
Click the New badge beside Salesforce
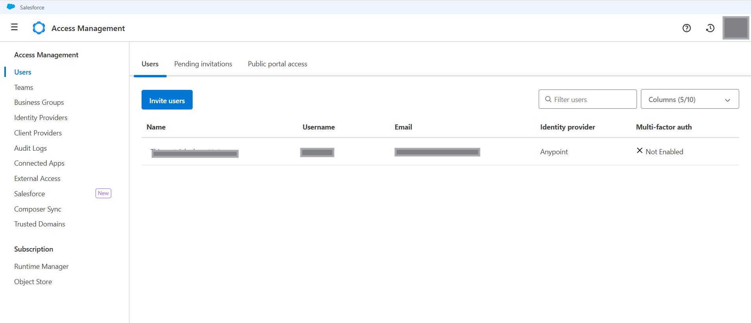103,193
